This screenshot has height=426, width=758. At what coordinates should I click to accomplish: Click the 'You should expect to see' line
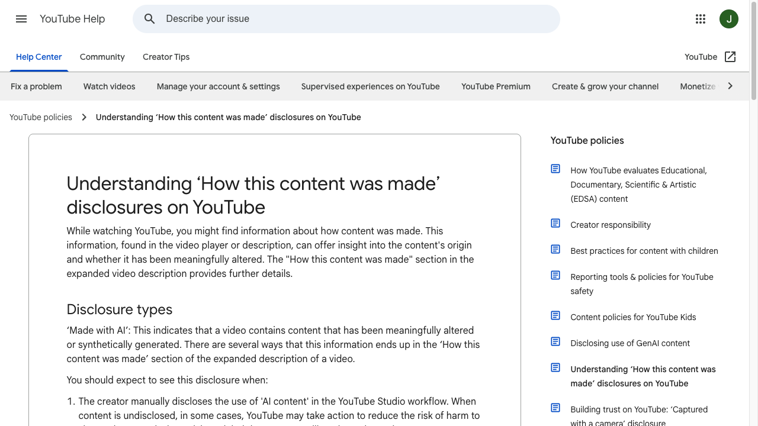click(x=168, y=380)
